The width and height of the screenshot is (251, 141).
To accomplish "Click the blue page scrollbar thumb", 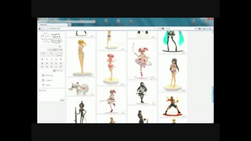I will click(x=213, y=94).
